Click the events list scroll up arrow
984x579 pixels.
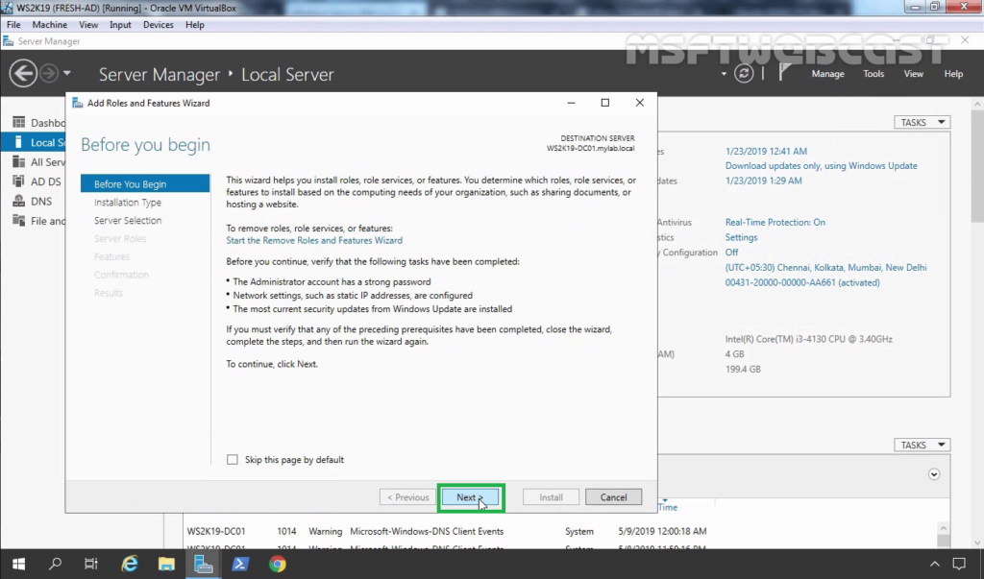[x=944, y=528]
